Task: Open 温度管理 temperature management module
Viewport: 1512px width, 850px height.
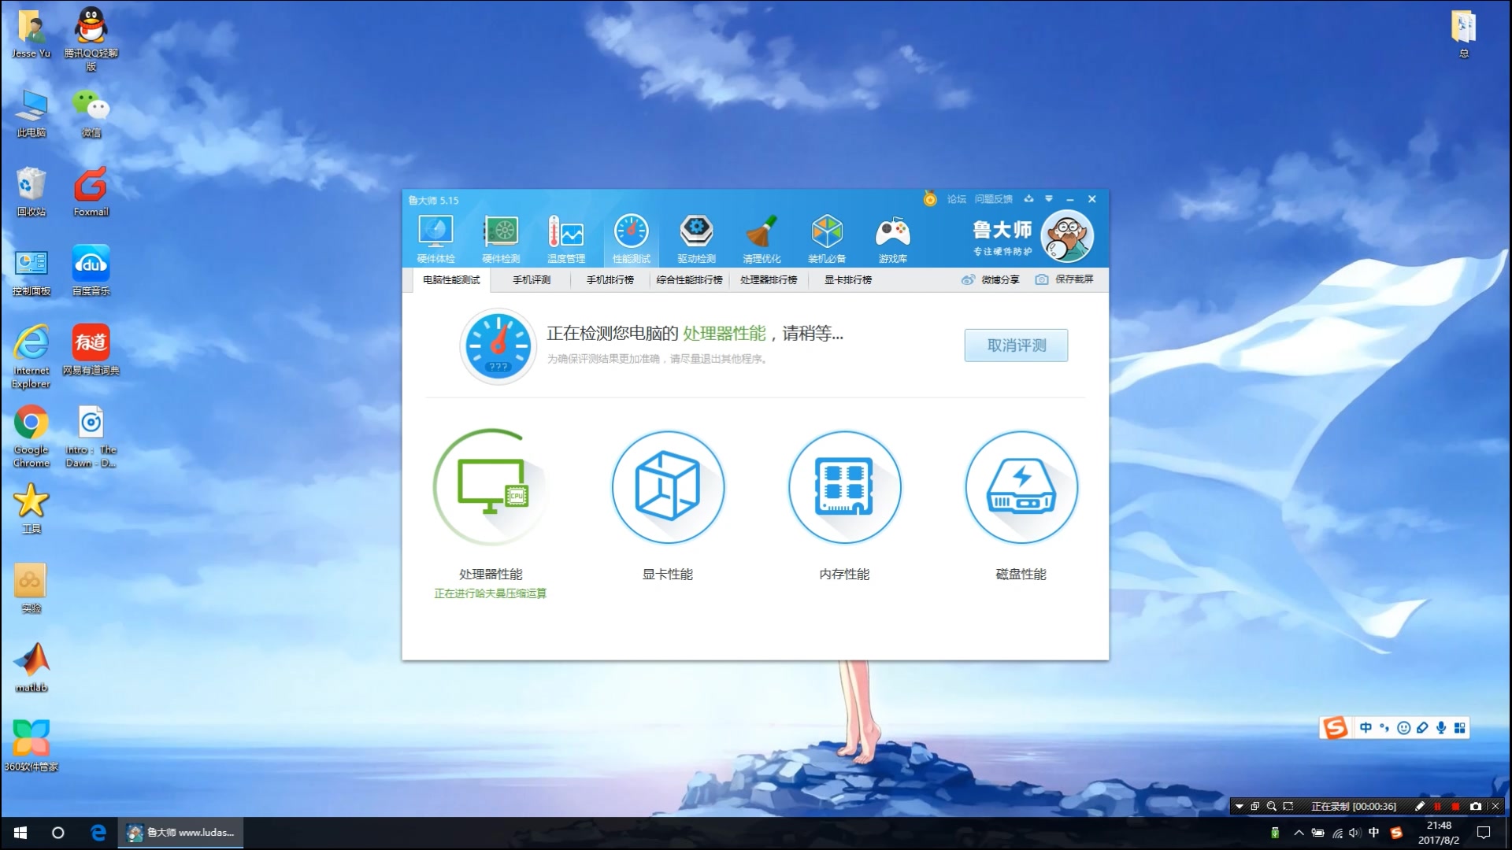Action: [566, 238]
